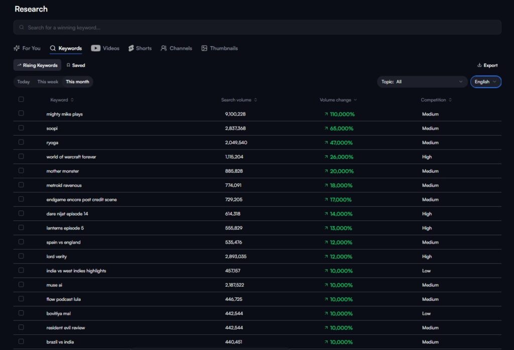The image size is (514, 350).
Task: Click the magnifier icon in the search bar
Action: click(x=21, y=28)
